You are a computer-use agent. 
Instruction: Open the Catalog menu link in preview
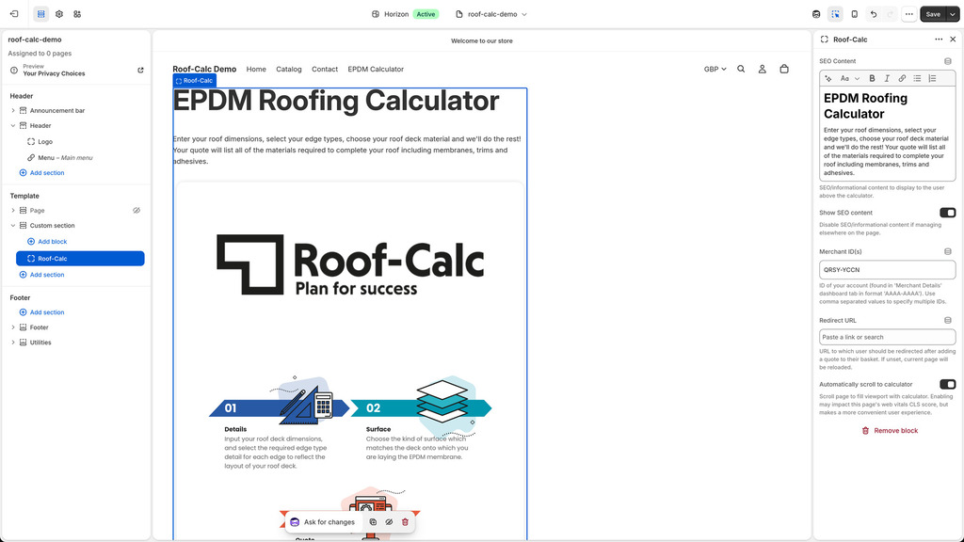click(288, 69)
